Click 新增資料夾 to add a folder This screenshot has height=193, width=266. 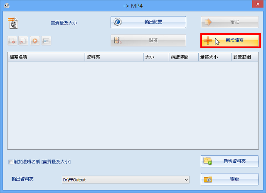click(x=230, y=161)
